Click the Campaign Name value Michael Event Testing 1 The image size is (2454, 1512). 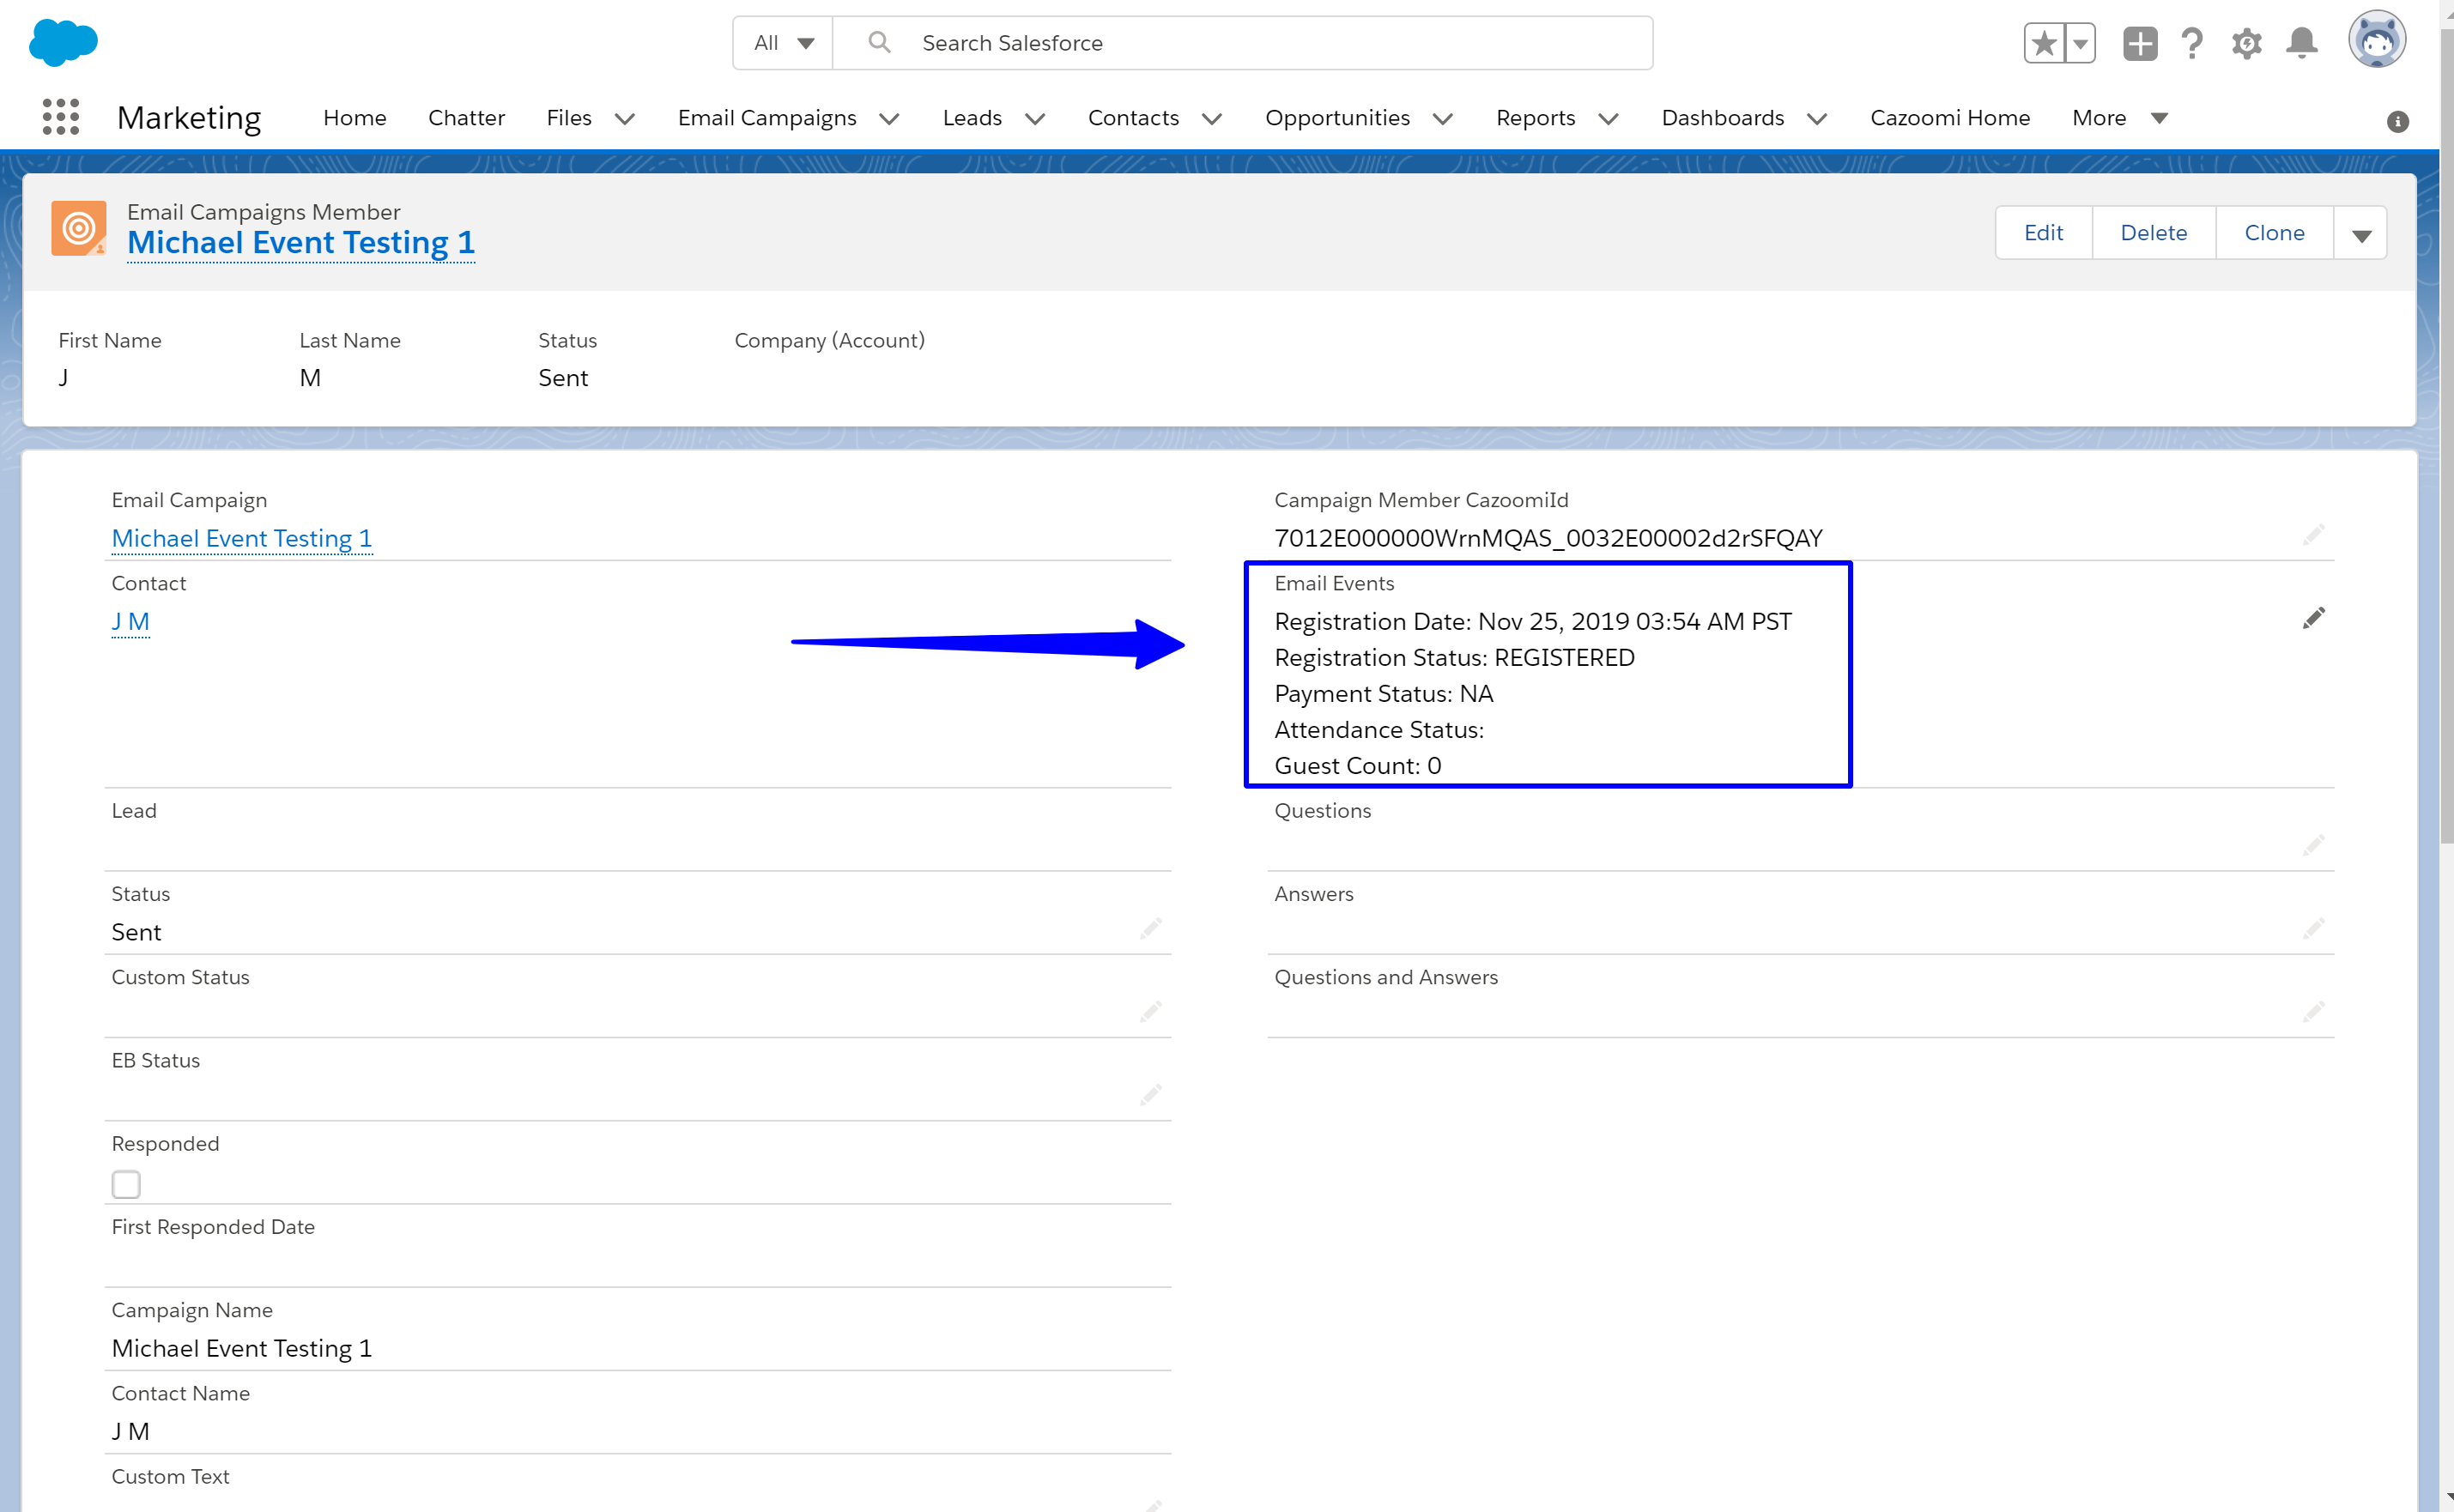coord(241,1348)
